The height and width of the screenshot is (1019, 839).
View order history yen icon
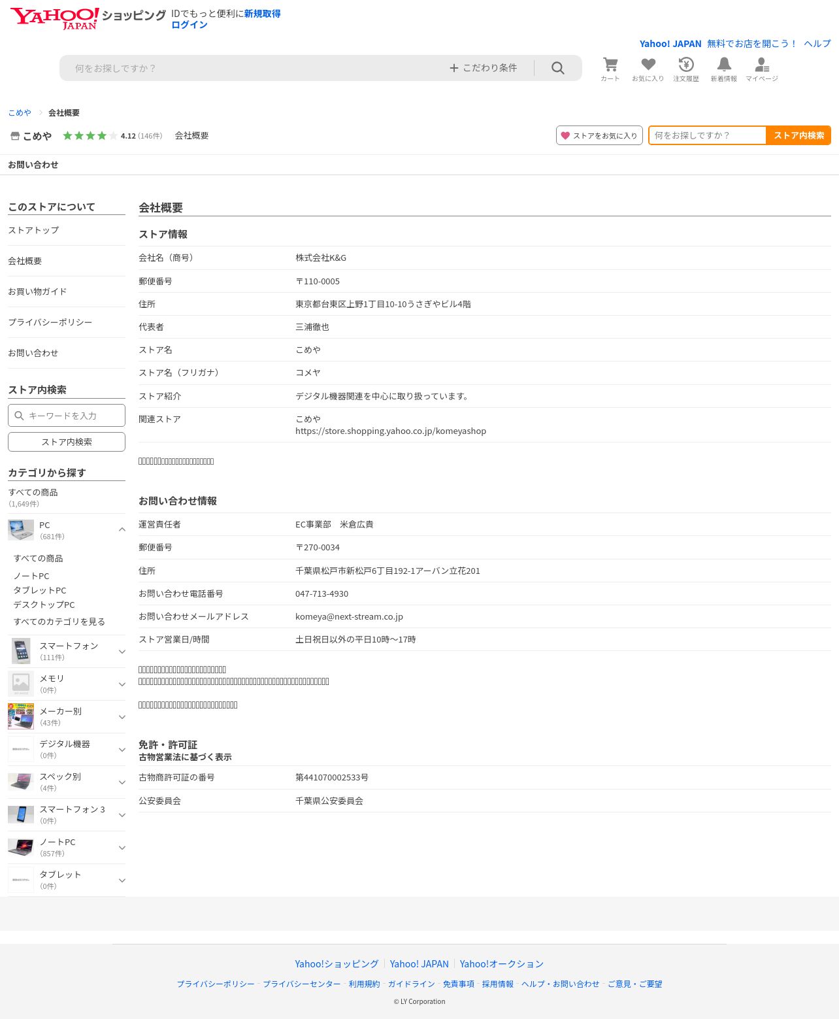click(x=686, y=69)
